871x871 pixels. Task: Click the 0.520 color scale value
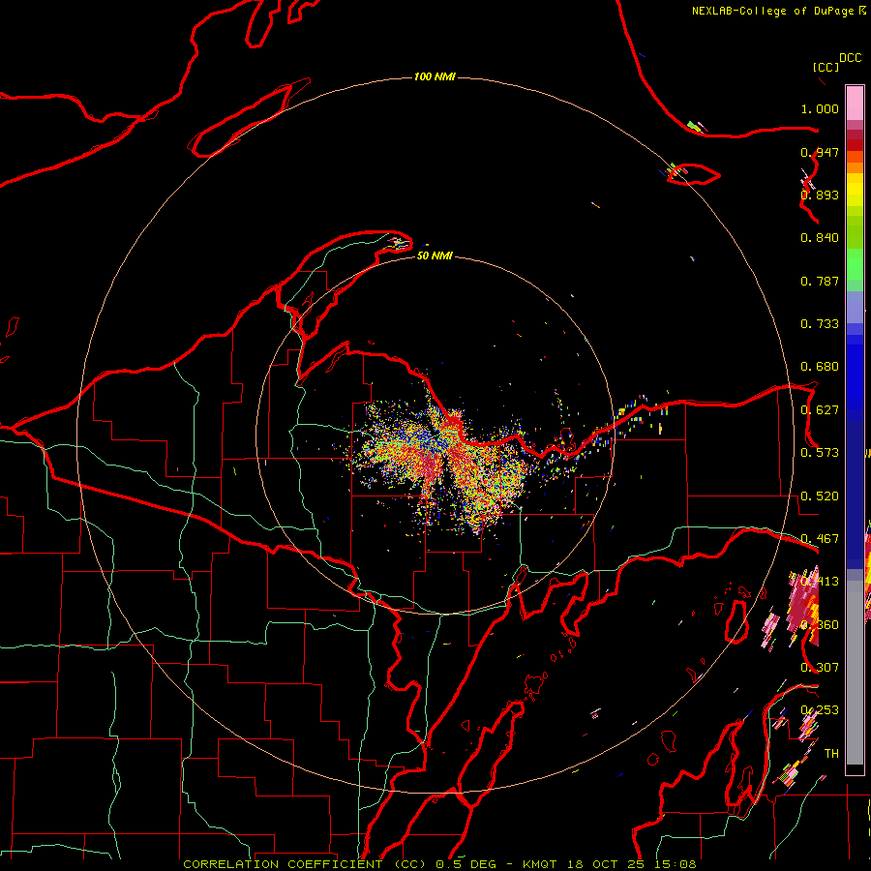point(820,496)
